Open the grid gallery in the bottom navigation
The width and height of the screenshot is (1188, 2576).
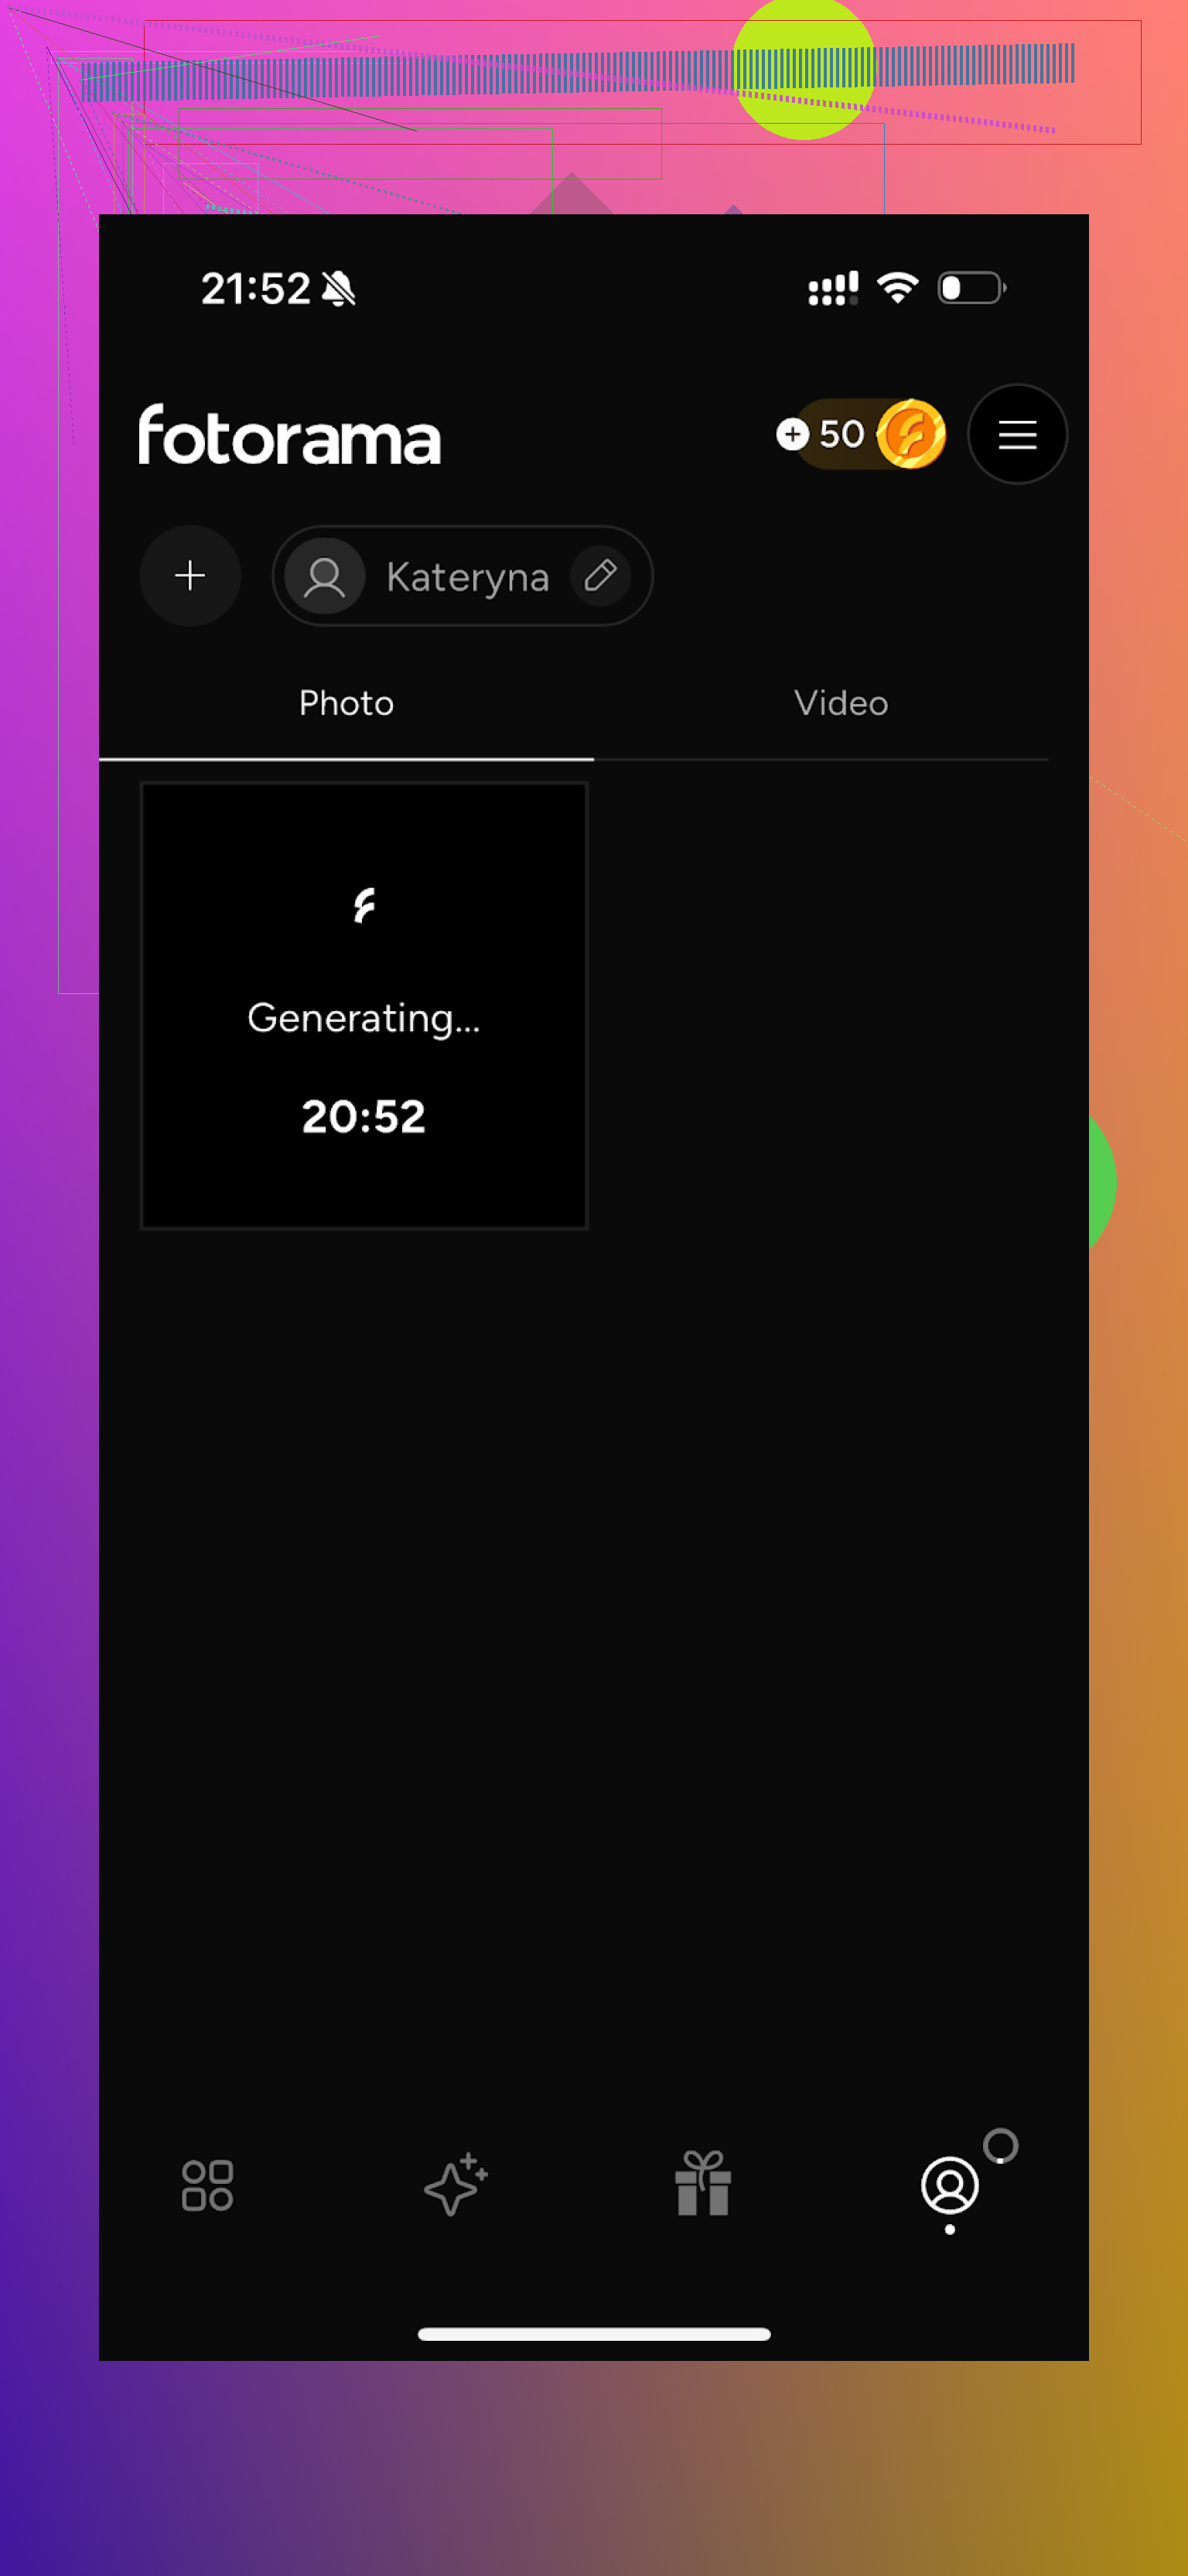[x=207, y=2185]
